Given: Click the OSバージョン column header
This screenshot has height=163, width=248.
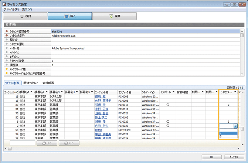Looking at the screenshot, I should (x=150, y=92).
